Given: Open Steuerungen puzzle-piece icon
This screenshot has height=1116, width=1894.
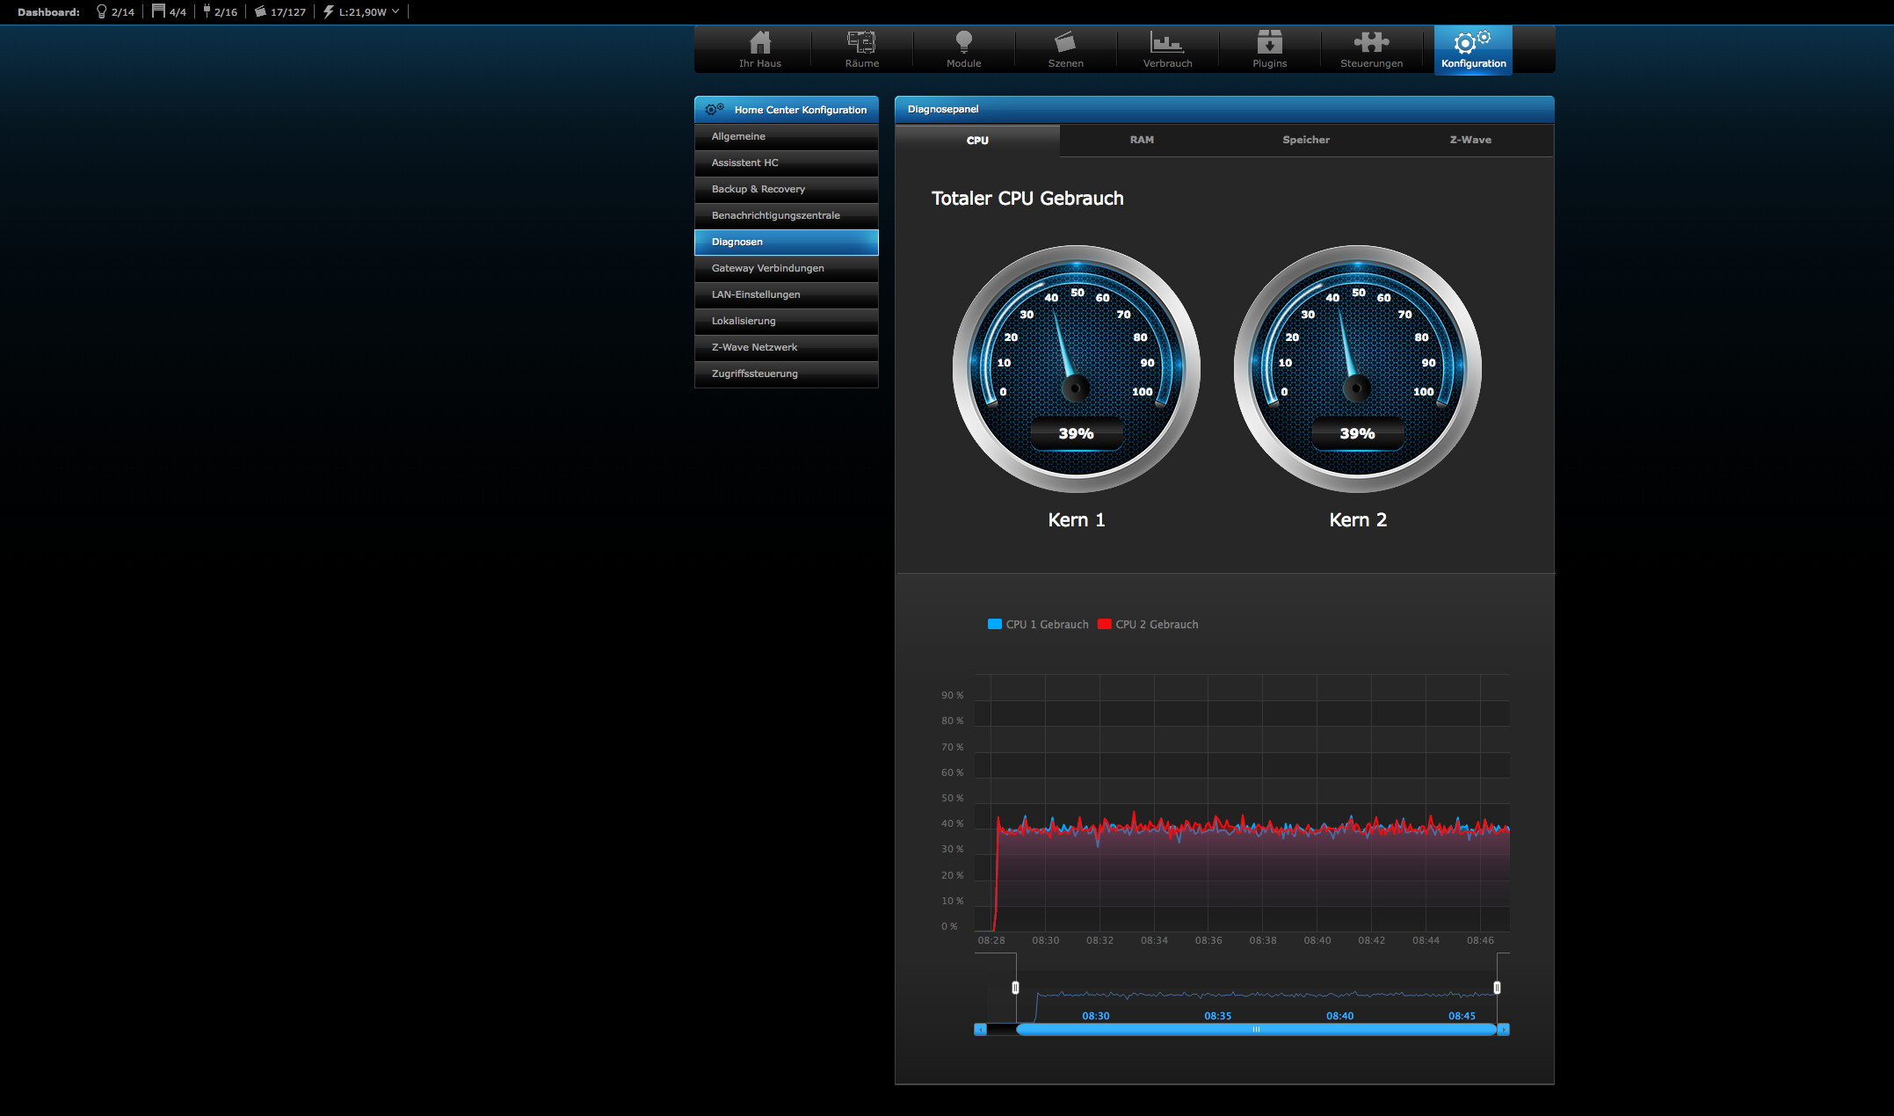Looking at the screenshot, I should point(1371,48).
